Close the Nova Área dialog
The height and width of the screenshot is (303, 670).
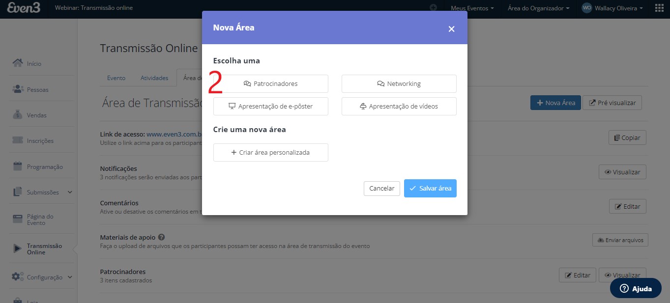pos(451,28)
